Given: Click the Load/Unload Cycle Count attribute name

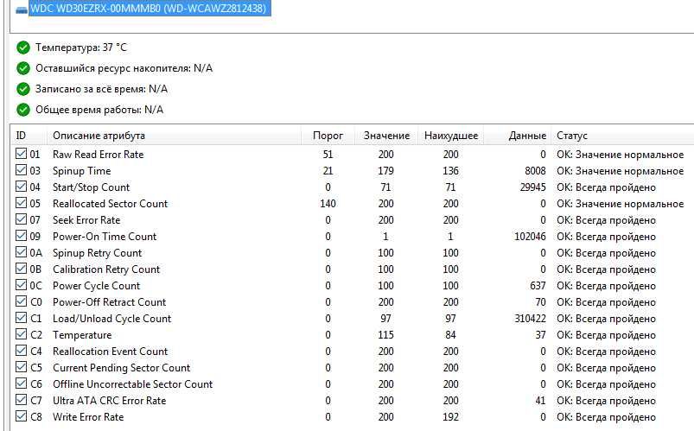Looking at the screenshot, I should (112, 318).
